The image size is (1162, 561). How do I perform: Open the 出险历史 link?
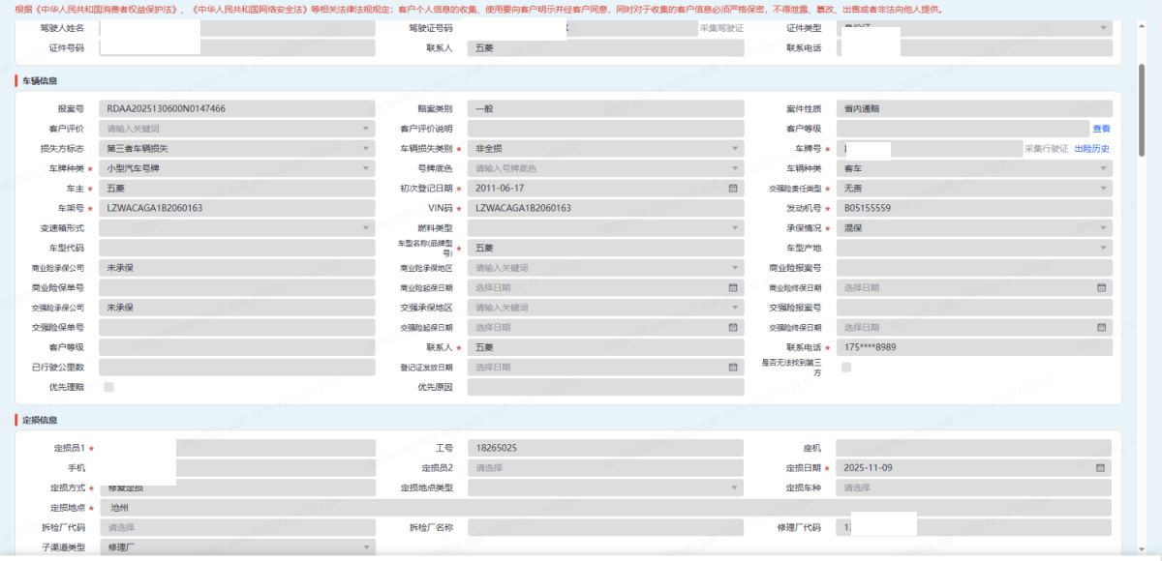pyautogui.click(x=1091, y=148)
